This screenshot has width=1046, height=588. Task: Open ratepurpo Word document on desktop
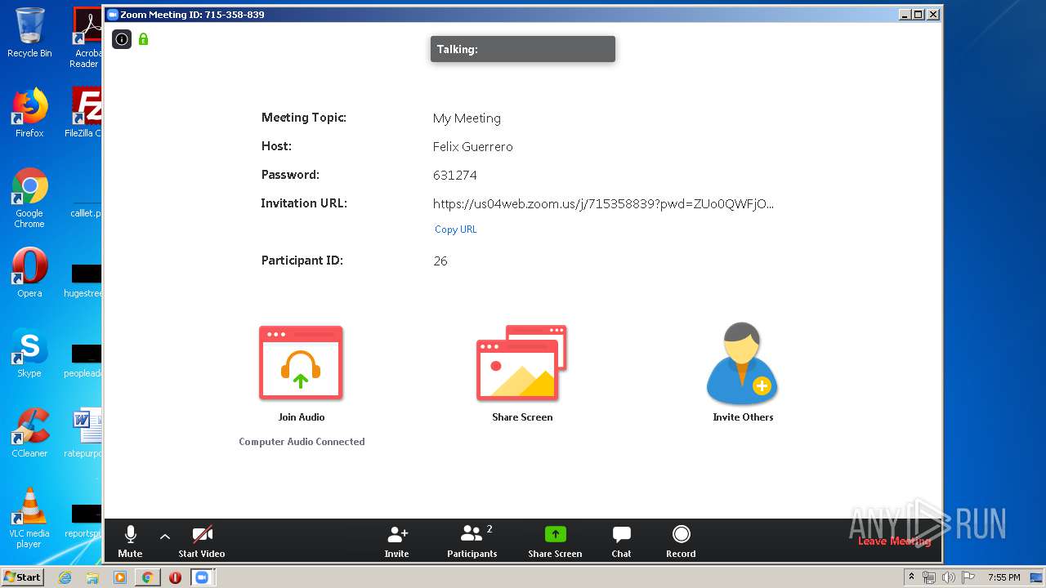pyautogui.click(x=83, y=433)
